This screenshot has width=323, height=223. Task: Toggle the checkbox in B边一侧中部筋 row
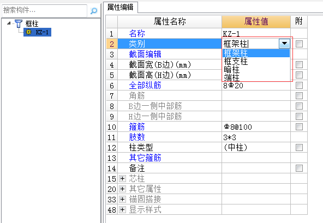point(299,106)
